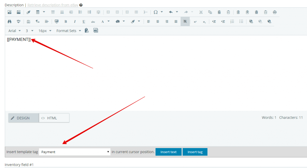Switch to the HTML tab
The image size is (307, 168).
[x=54, y=118]
